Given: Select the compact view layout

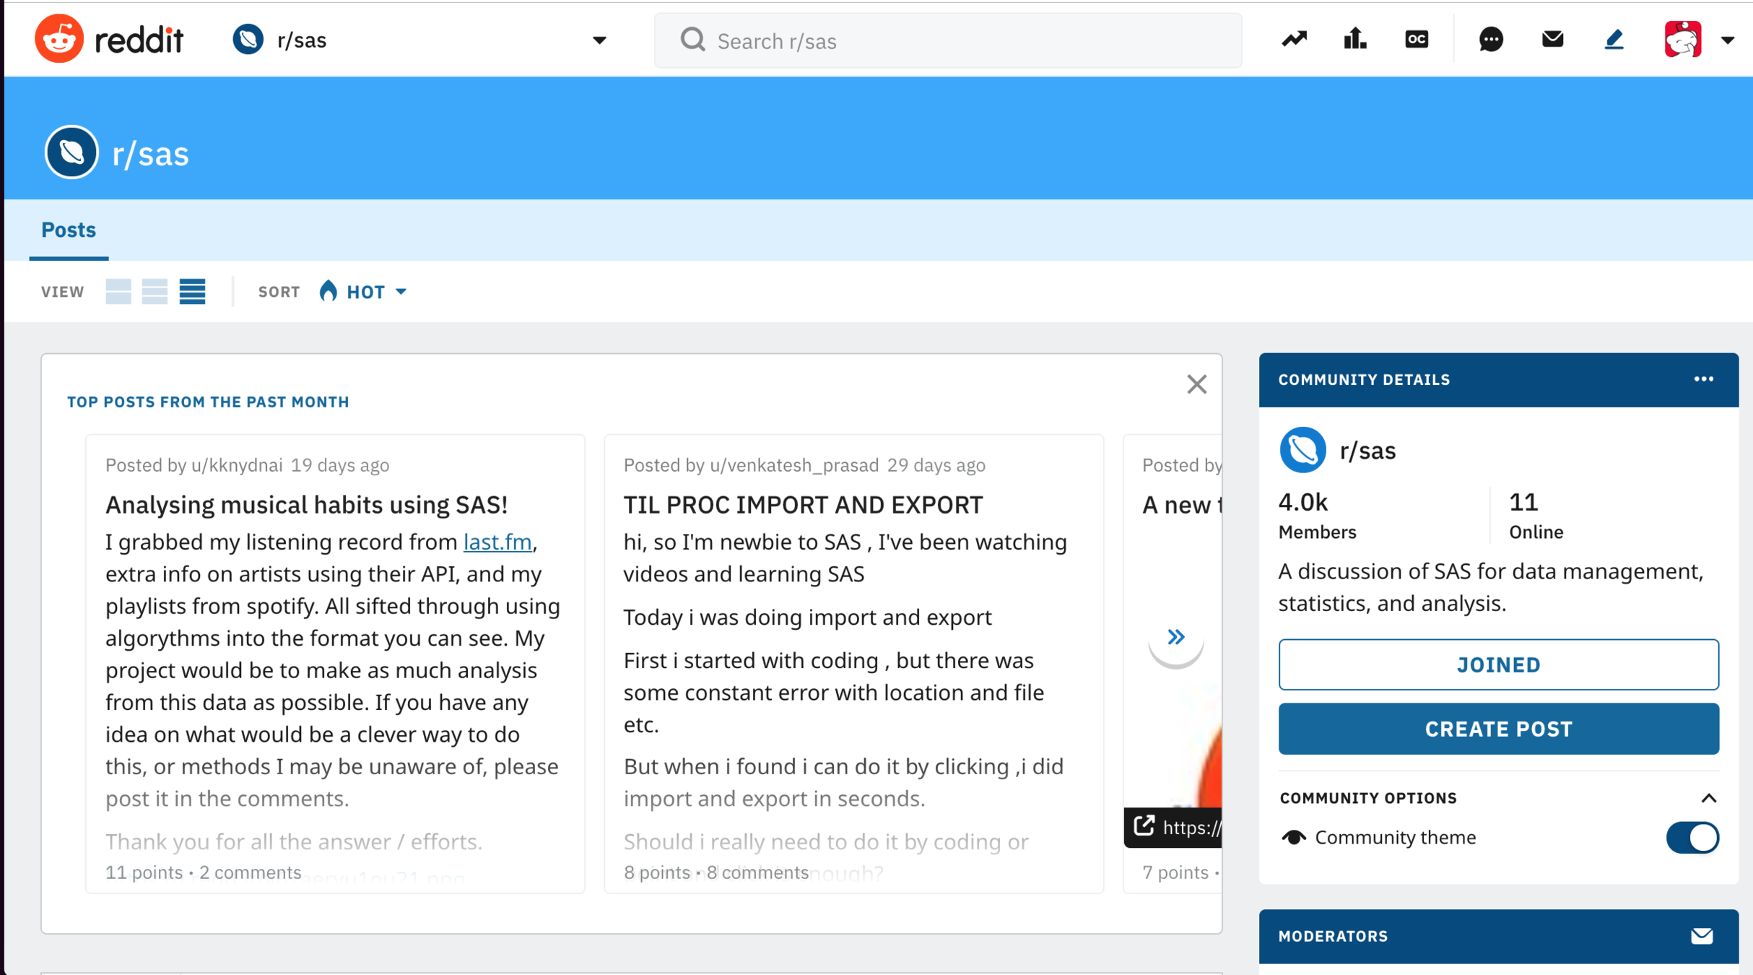Looking at the screenshot, I should point(192,292).
